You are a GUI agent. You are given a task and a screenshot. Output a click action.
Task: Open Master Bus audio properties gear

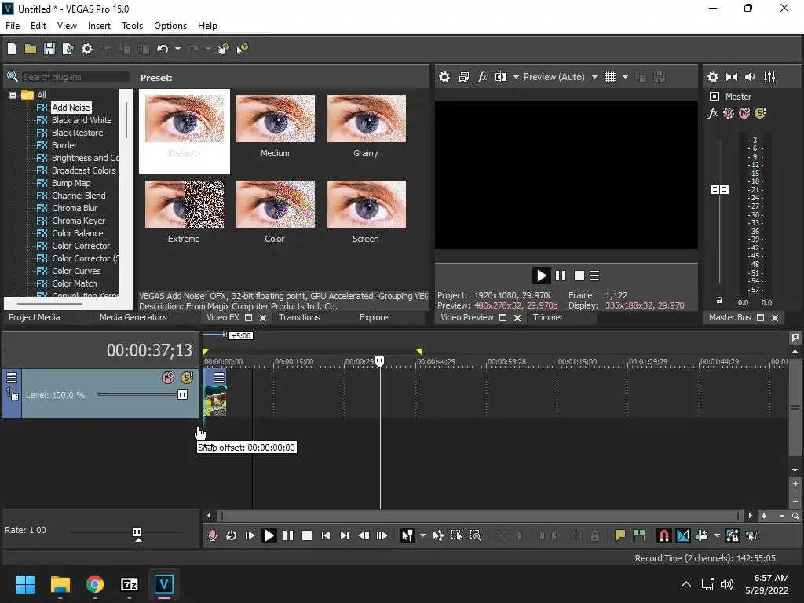[713, 77]
